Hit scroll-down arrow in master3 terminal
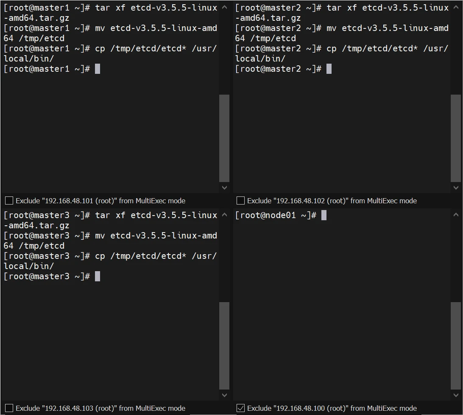 pyautogui.click(x=224, y=395)
